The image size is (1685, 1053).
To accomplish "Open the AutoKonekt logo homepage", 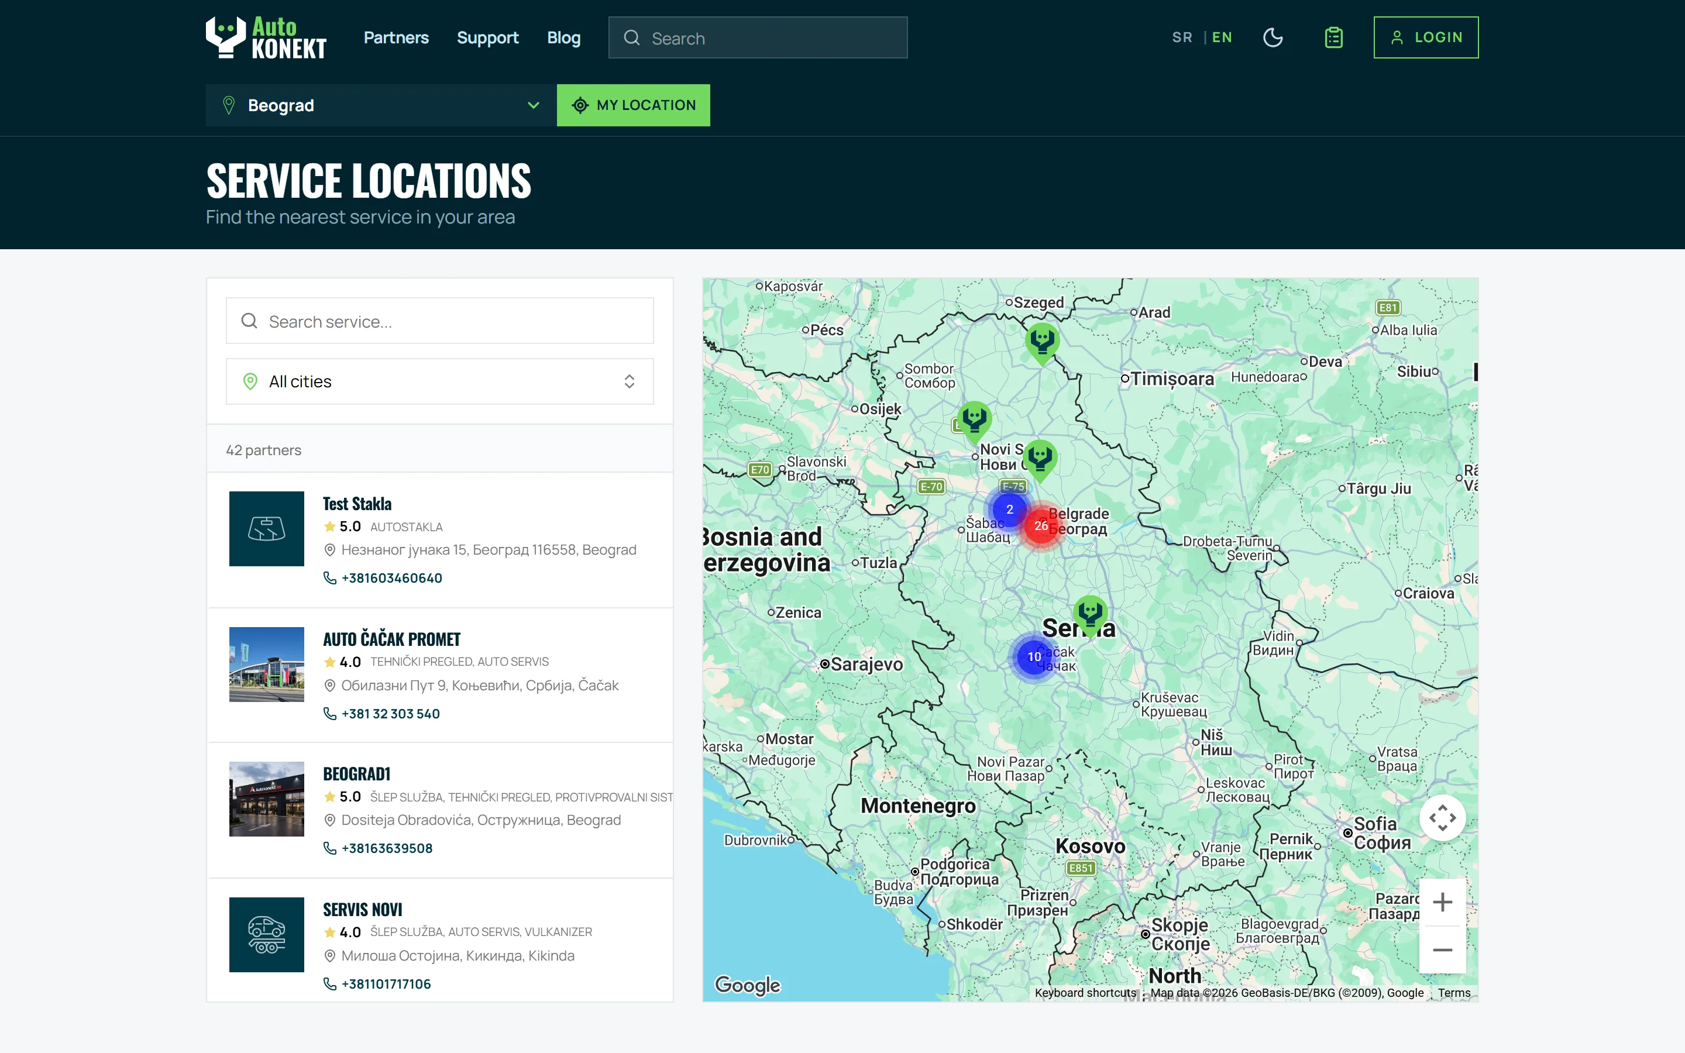I will click(266, 37).
